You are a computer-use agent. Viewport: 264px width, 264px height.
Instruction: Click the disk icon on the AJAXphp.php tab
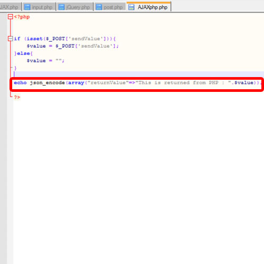click(x=131, y=7)
